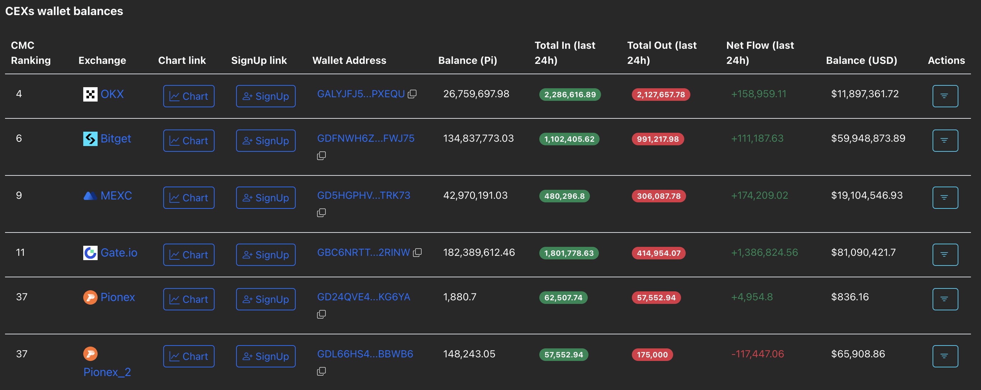Click SignUp for Bitget
This screenshot has width=981, height=390.
coord(266,141)
